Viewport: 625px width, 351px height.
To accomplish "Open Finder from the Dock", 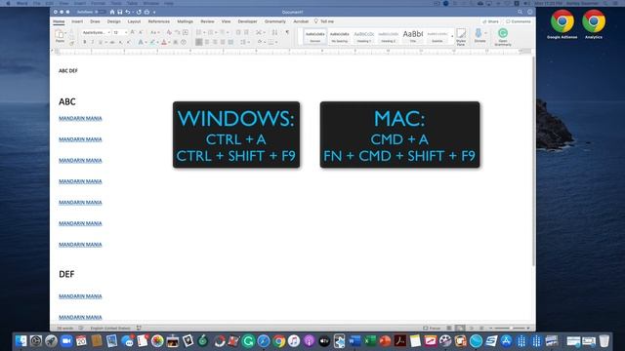I will (x=21, y=341).
